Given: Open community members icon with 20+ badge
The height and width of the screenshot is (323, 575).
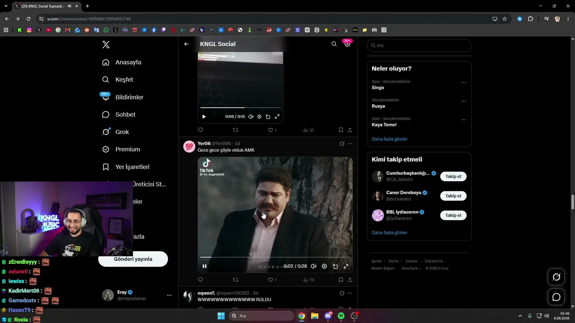Looking at the screenshot, I should (347, 44).
